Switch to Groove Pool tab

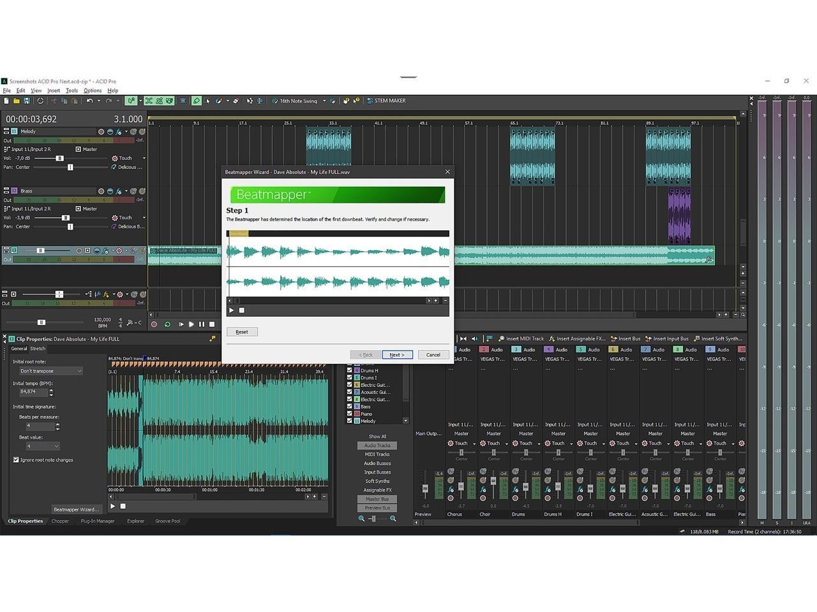(167, 521)
